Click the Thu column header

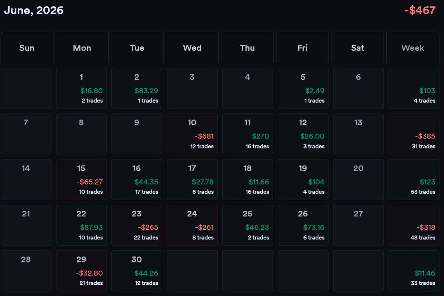247,48
